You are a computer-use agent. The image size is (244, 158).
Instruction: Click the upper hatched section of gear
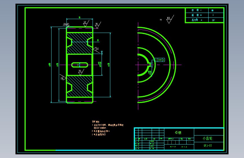coord(80,43)
